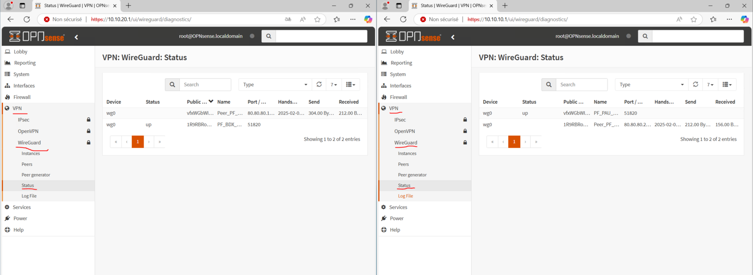This screenshot has width=753, height=275.
Task: Open column selector dropdown in left window
Action: (x=351, y=84)
